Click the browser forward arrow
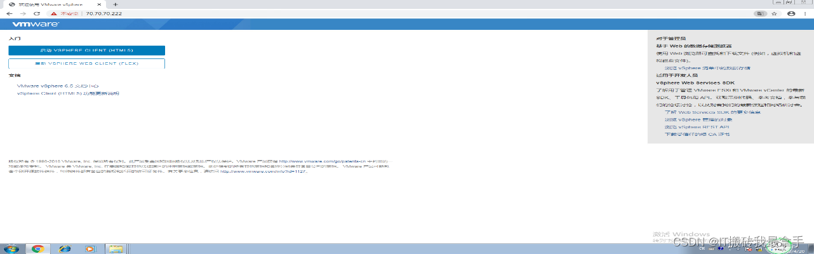Image resolution: width=814 pixels, height=254 pixels. click(x=23, y=13)
